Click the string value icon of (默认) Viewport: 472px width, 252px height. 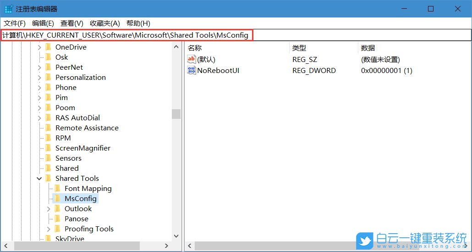pos(192,59)
